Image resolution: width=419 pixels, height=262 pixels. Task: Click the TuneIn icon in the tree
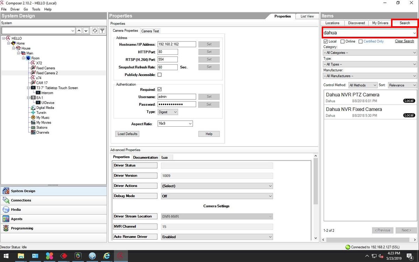33,113
